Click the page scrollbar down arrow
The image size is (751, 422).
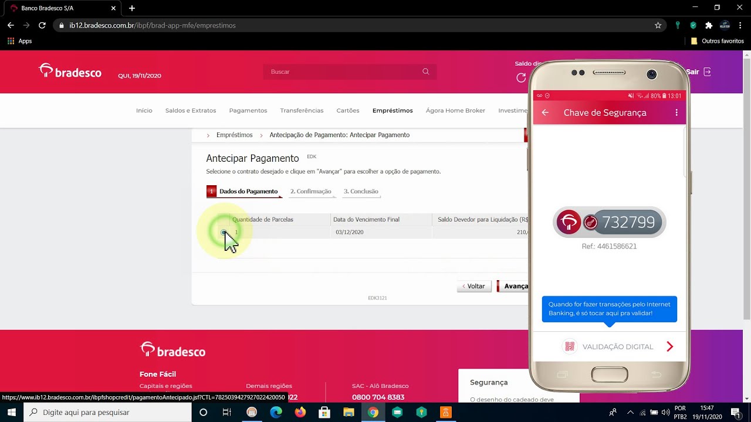tap(747, 399)
